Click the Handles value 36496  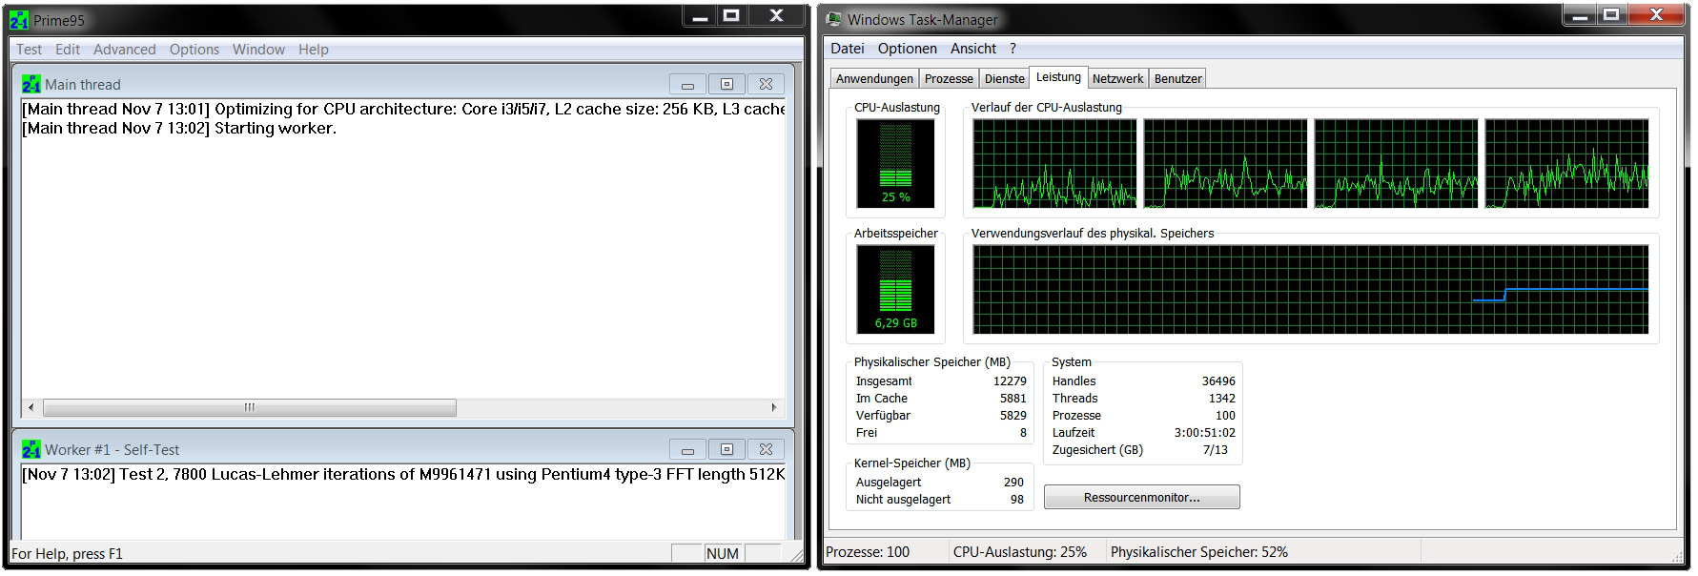[x=1218, y=381]
